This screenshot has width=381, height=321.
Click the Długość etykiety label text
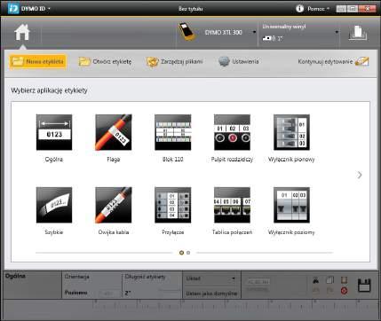(x=145, y=277)
